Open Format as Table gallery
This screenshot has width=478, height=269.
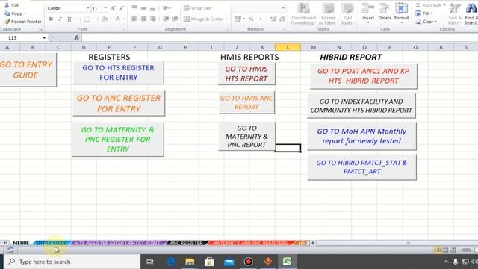[329, 14]
